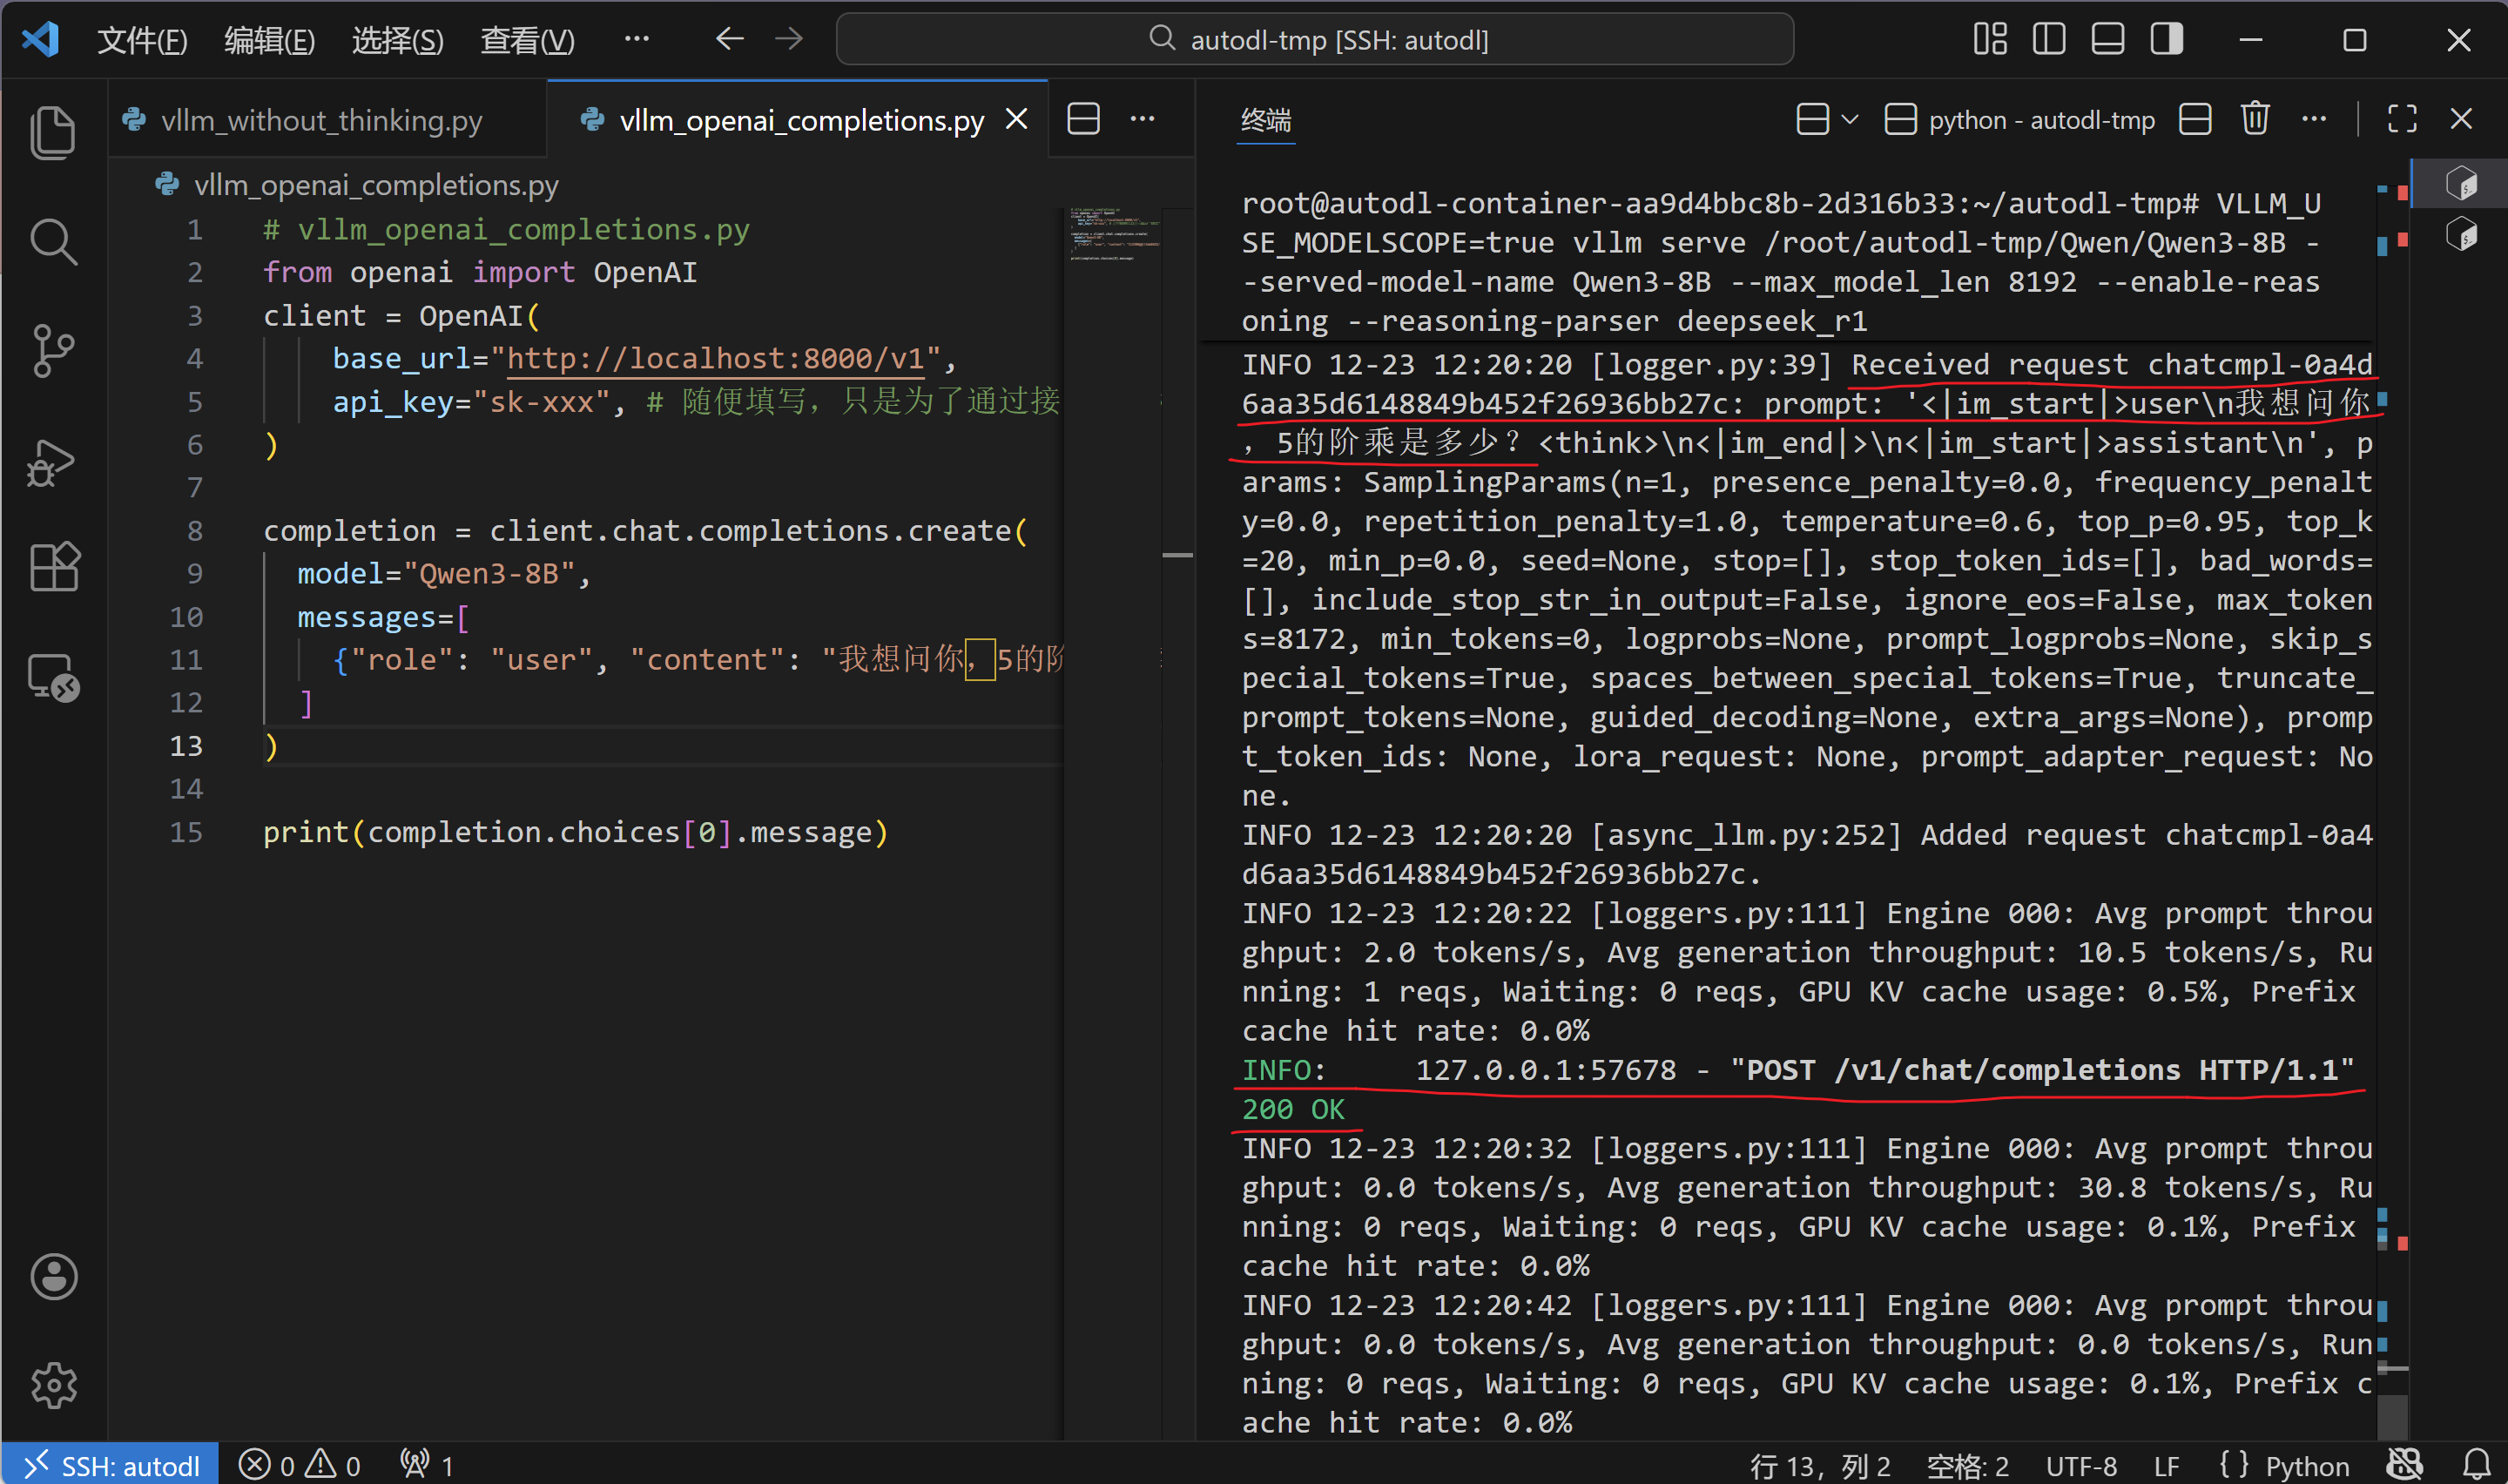Image resolution: width=2508 pixels, height=1484 pixels.
Task: Open terminal panel more actions menu
Action: tap(2313, 120)
